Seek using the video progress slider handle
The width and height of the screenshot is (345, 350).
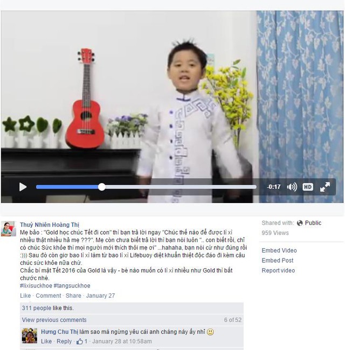coord(102,187)
